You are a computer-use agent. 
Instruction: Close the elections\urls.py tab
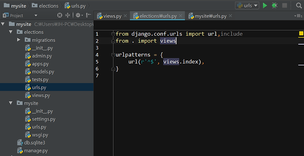tap(181, 16)
